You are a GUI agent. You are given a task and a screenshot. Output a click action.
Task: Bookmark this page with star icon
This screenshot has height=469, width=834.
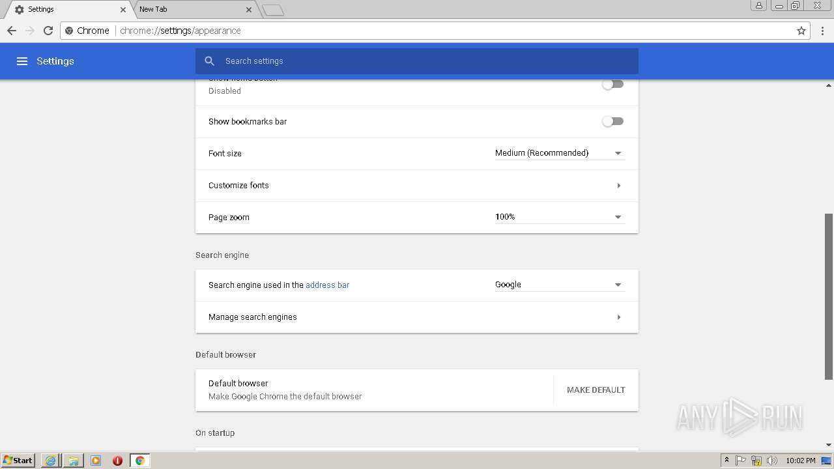pyautogui.click(x=801, y=31)
